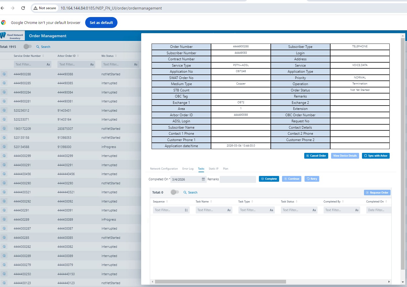
Task: Click the Sync with Arbor button
Action: click(x=376, y=156)
